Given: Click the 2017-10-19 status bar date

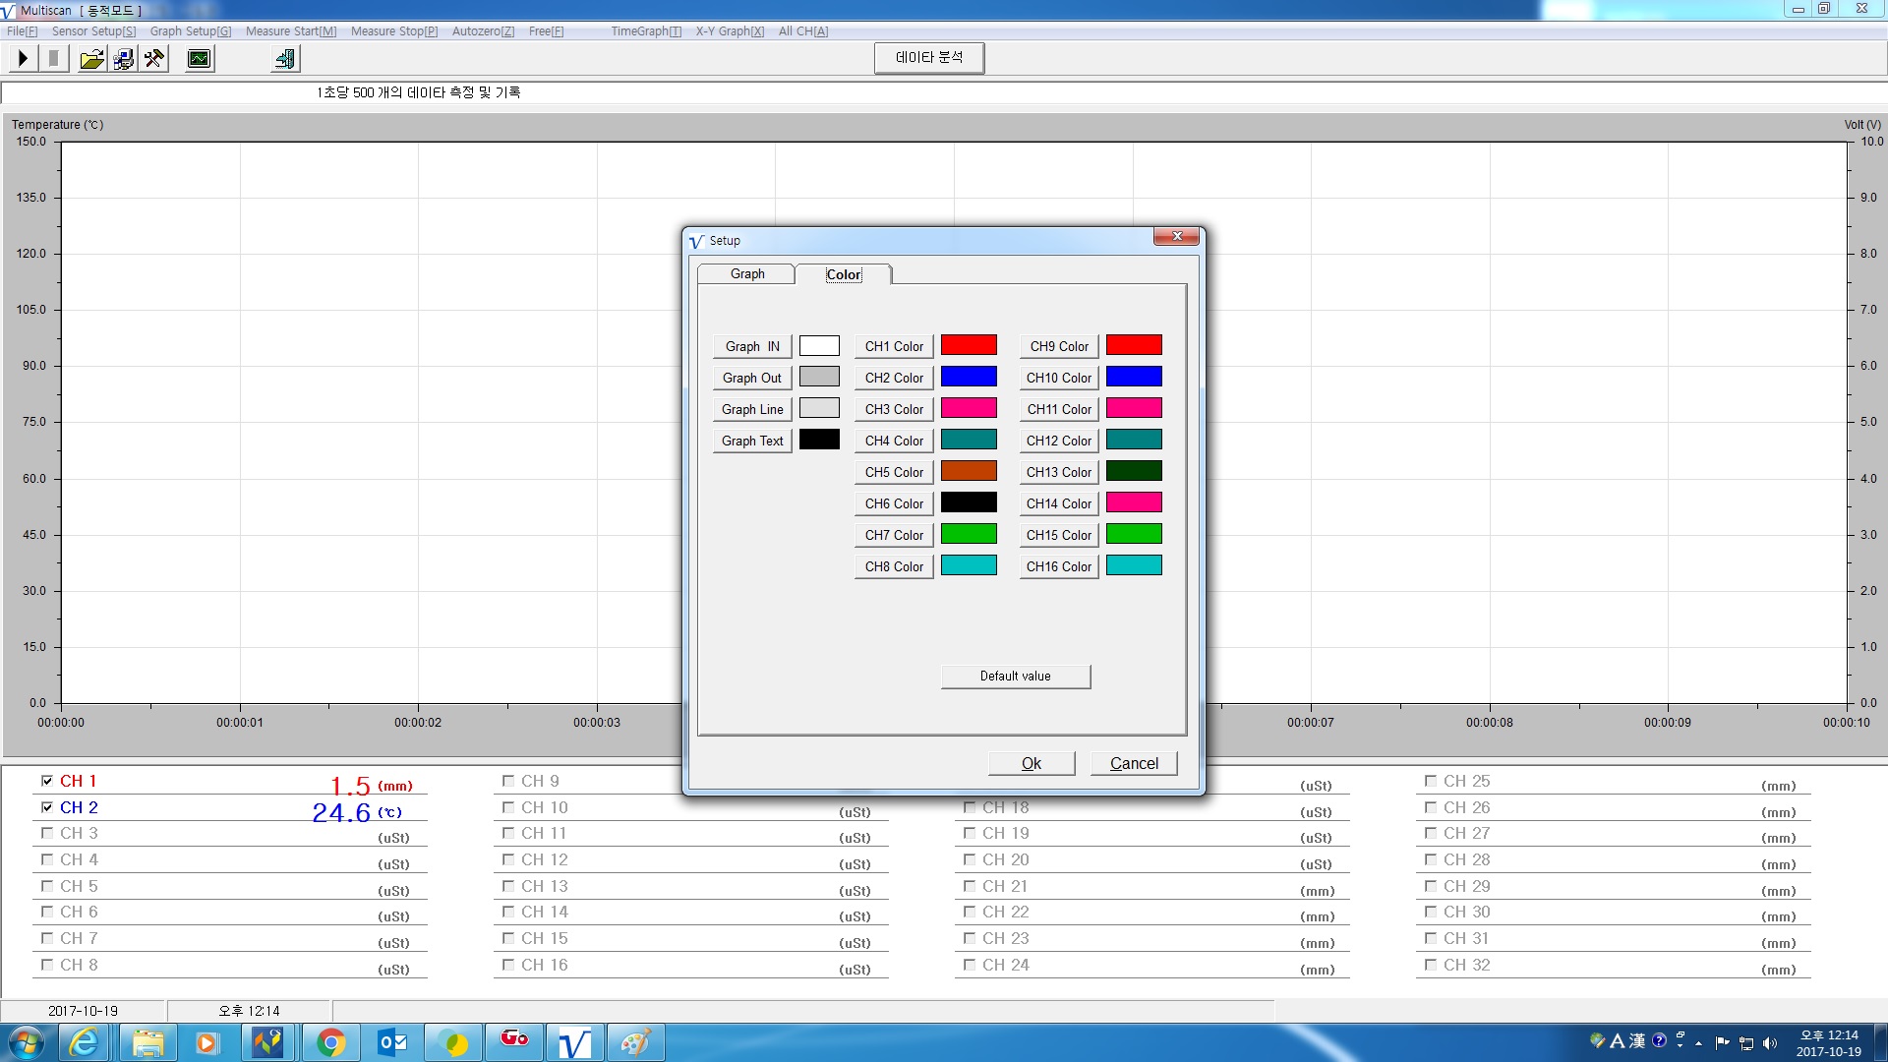Looking at the screenshot, I should click(83, 1011).
